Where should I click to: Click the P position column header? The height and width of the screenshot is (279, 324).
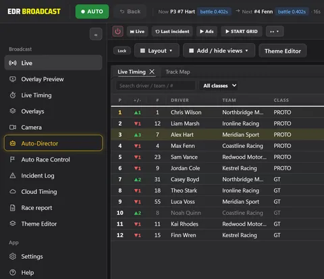click(x=120, y=100)
